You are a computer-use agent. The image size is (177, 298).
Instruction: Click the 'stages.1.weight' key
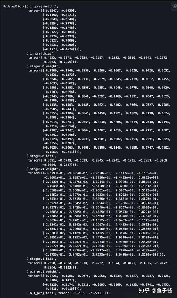pos(42,169)
